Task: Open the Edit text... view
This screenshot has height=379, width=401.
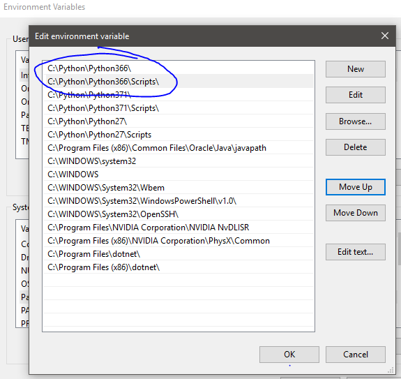Action: (x=356, y=252)
